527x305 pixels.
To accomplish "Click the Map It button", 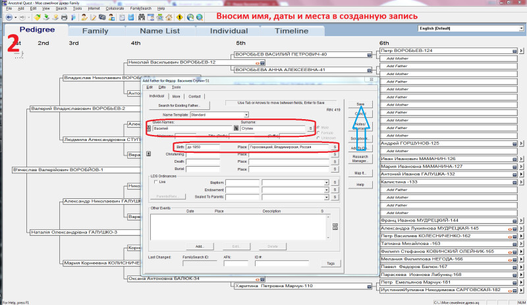I will point(360,173).
